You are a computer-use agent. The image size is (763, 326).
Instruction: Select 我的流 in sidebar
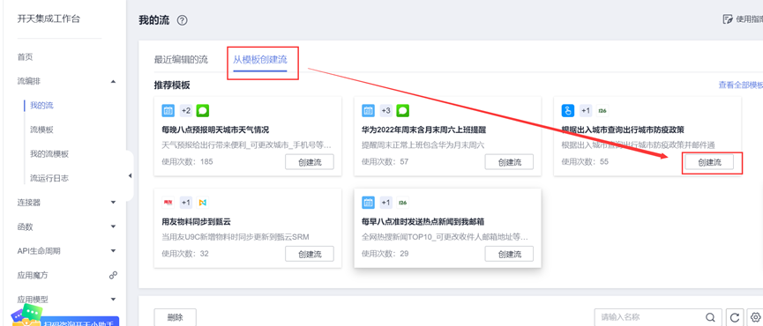click(41, 106)
